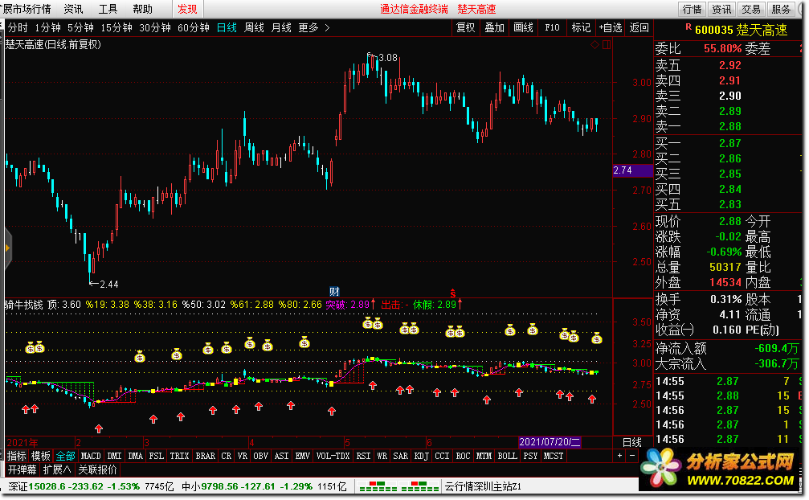Click the arrow after 更多 in timeframe bar
The width and height of the screenshot is (809, 500).
point(327,28)
